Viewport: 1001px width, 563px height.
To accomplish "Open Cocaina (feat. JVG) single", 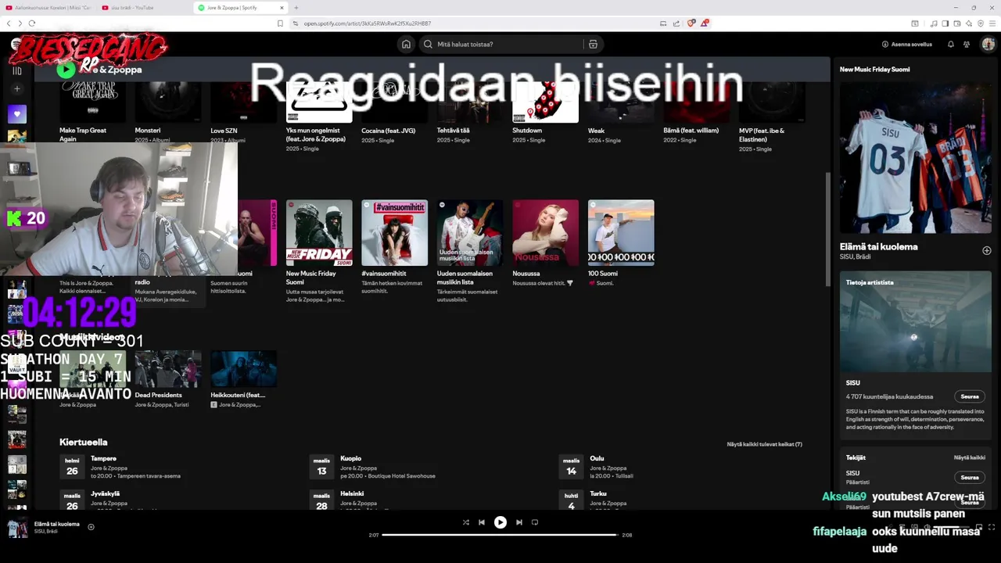I will (394, 111).
